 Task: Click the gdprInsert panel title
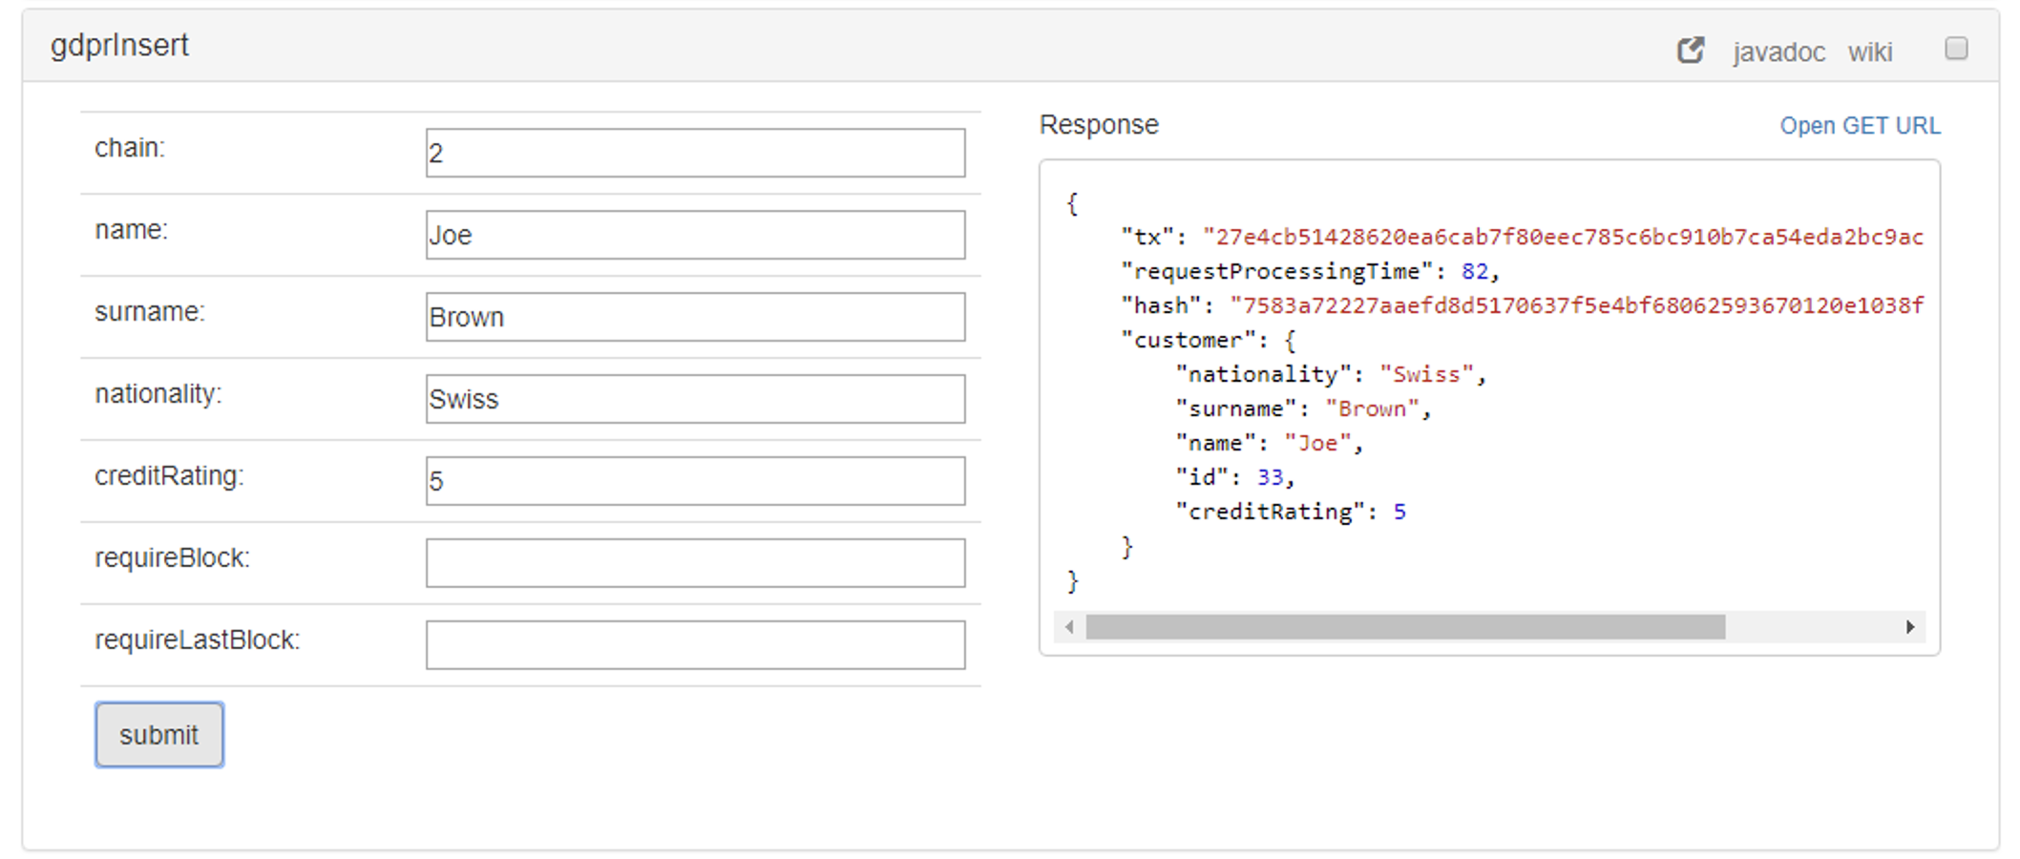120,46
